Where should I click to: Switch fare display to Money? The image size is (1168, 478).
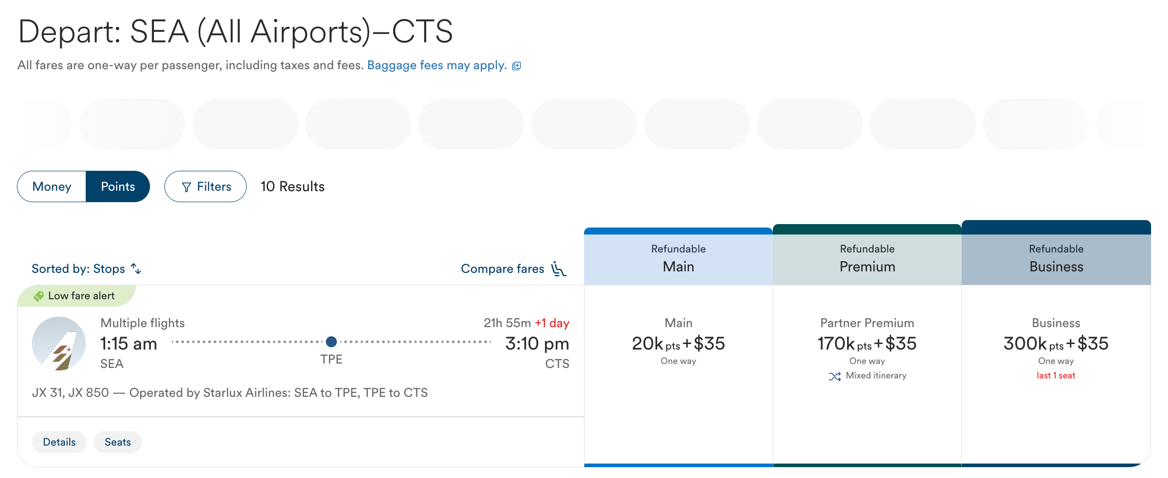tap(52, 187)
